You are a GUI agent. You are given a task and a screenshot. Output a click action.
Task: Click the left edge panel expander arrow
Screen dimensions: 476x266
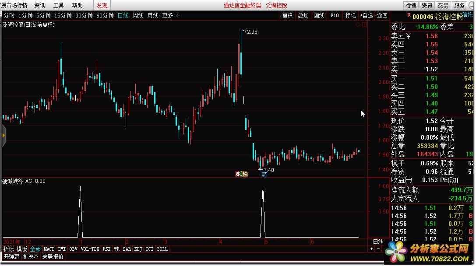pyautogui.click(x=4, y=135)
